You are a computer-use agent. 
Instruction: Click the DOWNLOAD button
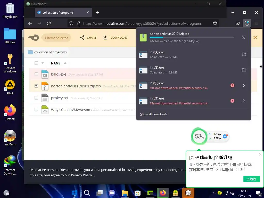pos(115,38)
